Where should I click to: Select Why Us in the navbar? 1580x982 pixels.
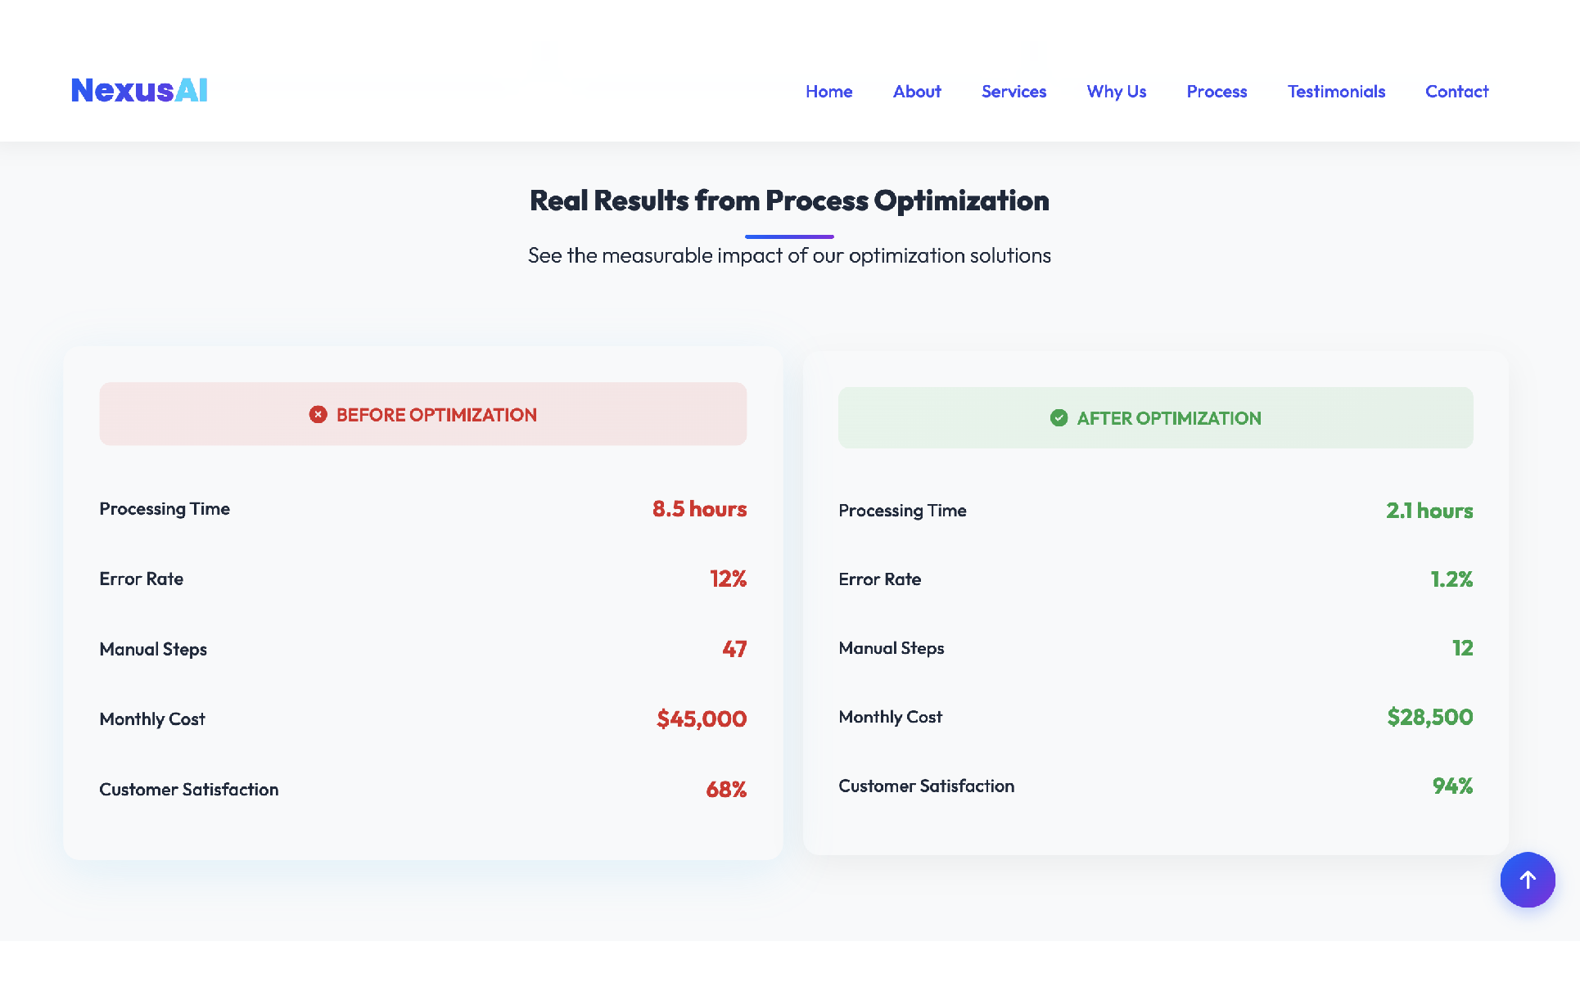click(1116, 92)
